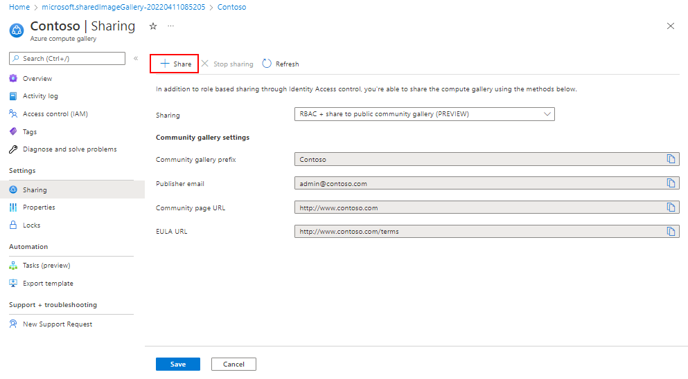
Task: Open the Sharing method dropdown
Action: [x=424, y=114]
